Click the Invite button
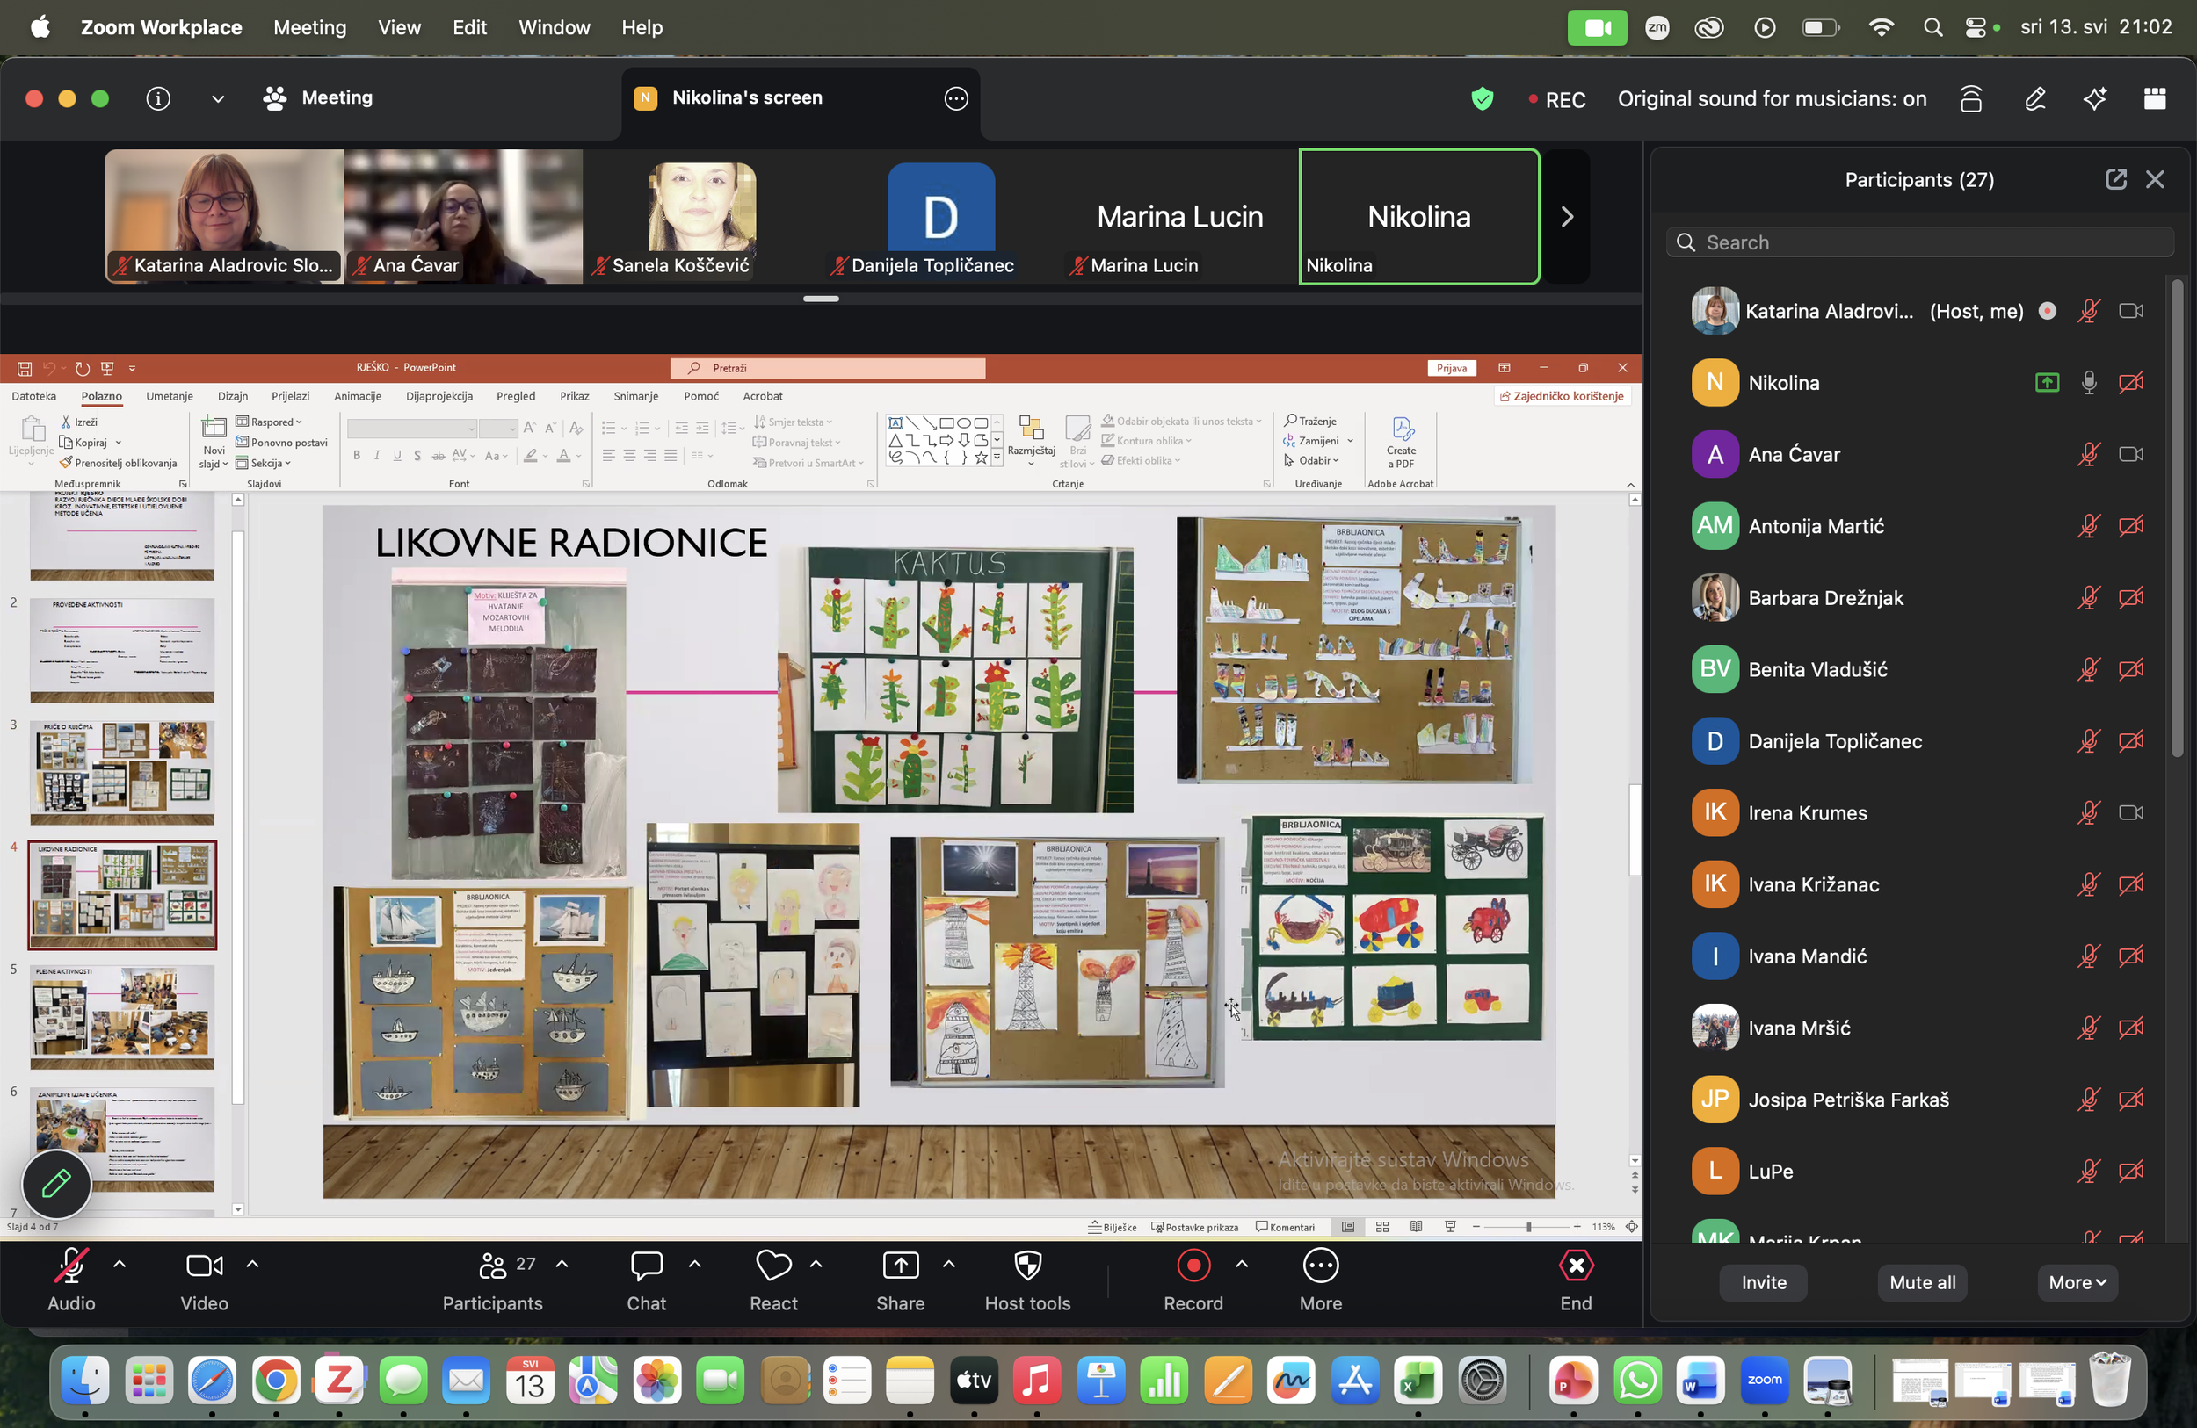This screenshot has width=2197, height=1428. [1763, 1282]
